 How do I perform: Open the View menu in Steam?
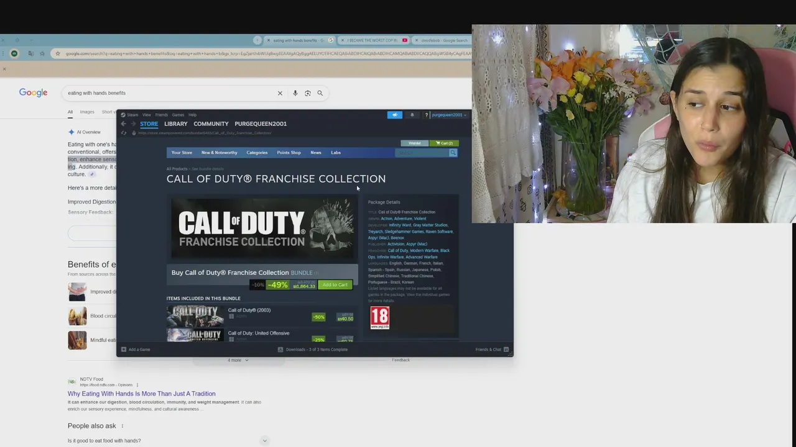pyautogui.click(x=146, y=115)
